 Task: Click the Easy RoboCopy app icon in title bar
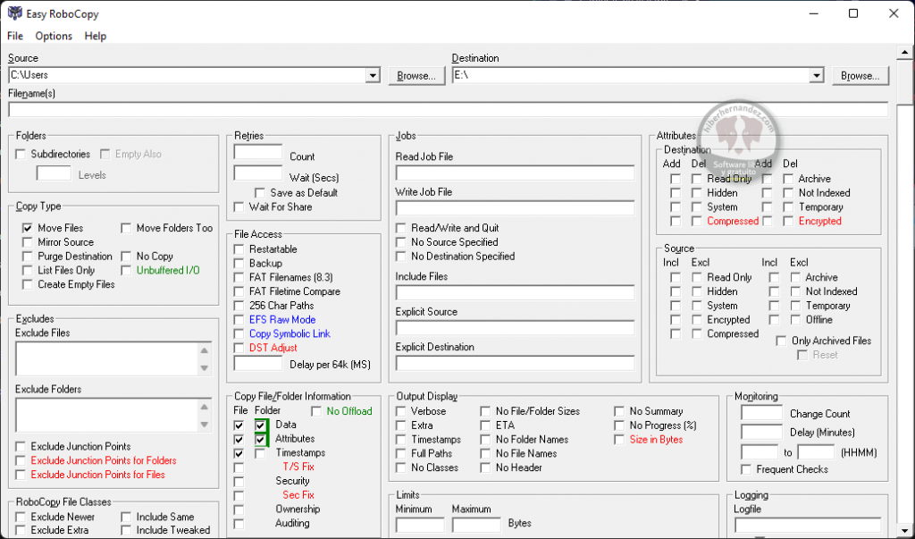tap(14, 13)
